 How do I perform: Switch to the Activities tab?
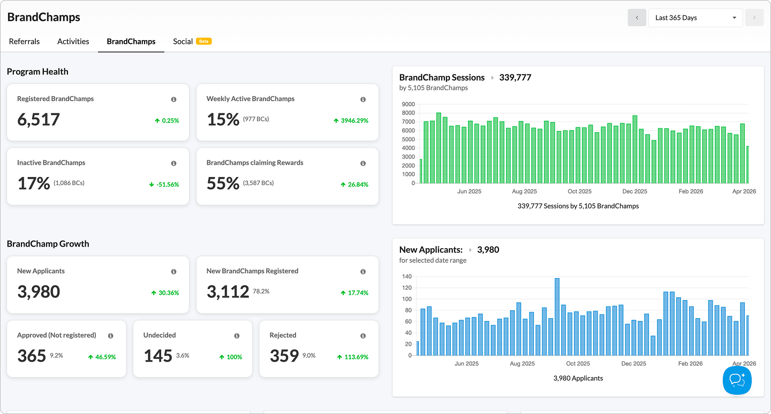pos(73,41)
